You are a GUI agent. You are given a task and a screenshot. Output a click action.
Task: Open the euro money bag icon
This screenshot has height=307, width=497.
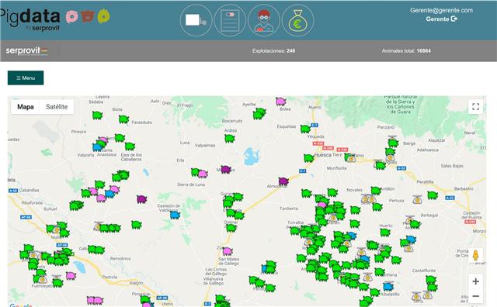(x=297, y=20)
